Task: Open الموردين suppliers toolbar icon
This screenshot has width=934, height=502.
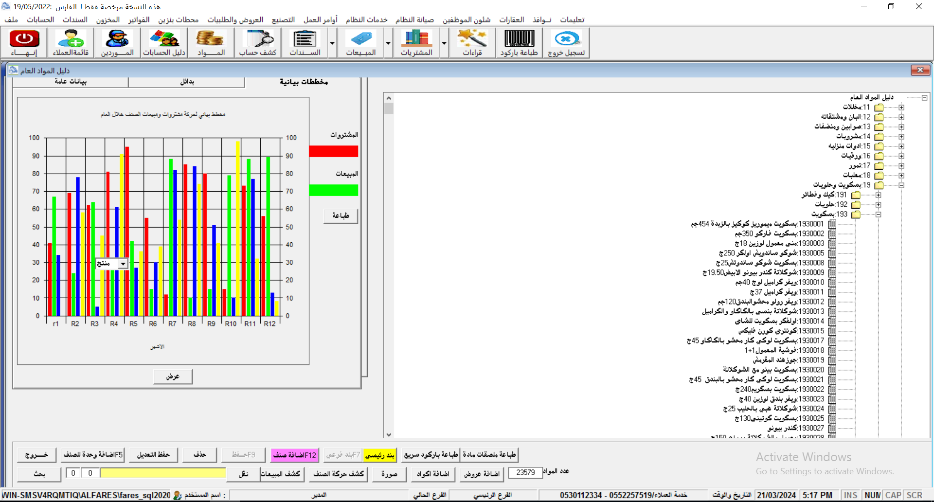Action: tap(117, 43)
